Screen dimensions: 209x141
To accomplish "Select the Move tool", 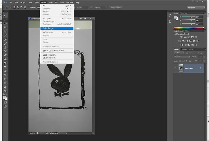I will (5, 16).
